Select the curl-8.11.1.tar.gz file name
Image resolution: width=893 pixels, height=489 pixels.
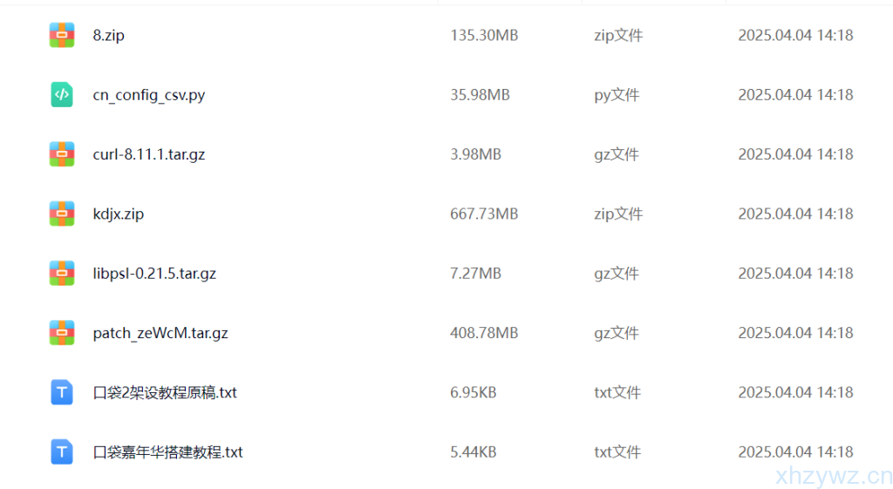click(149, 154)
